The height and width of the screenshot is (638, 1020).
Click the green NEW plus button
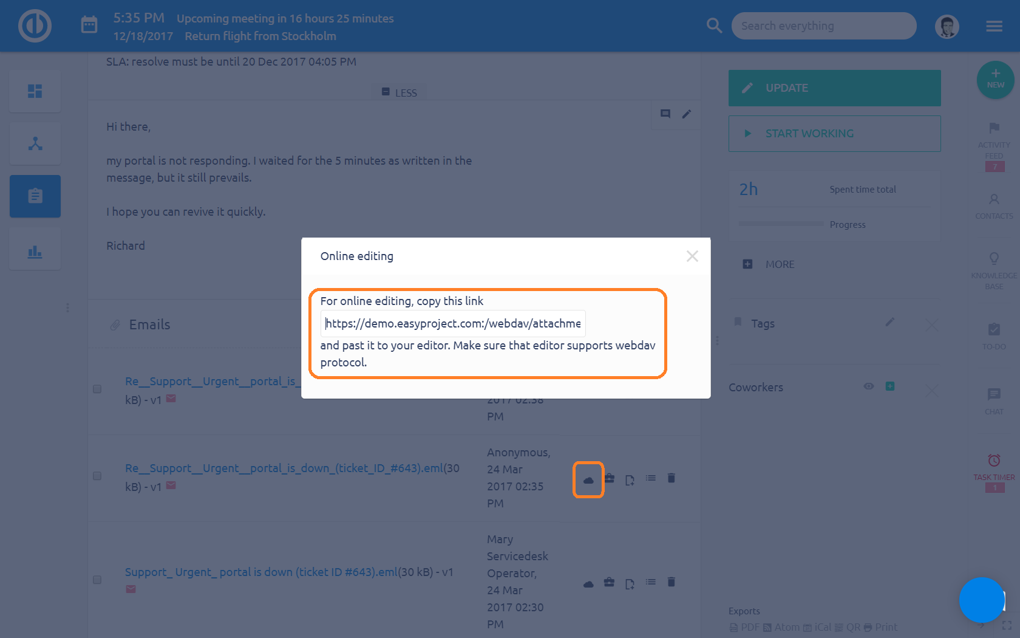(x=995, y=79)
